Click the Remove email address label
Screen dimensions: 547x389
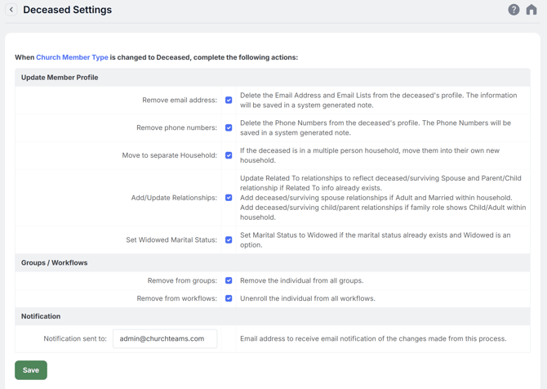(180, 101)
